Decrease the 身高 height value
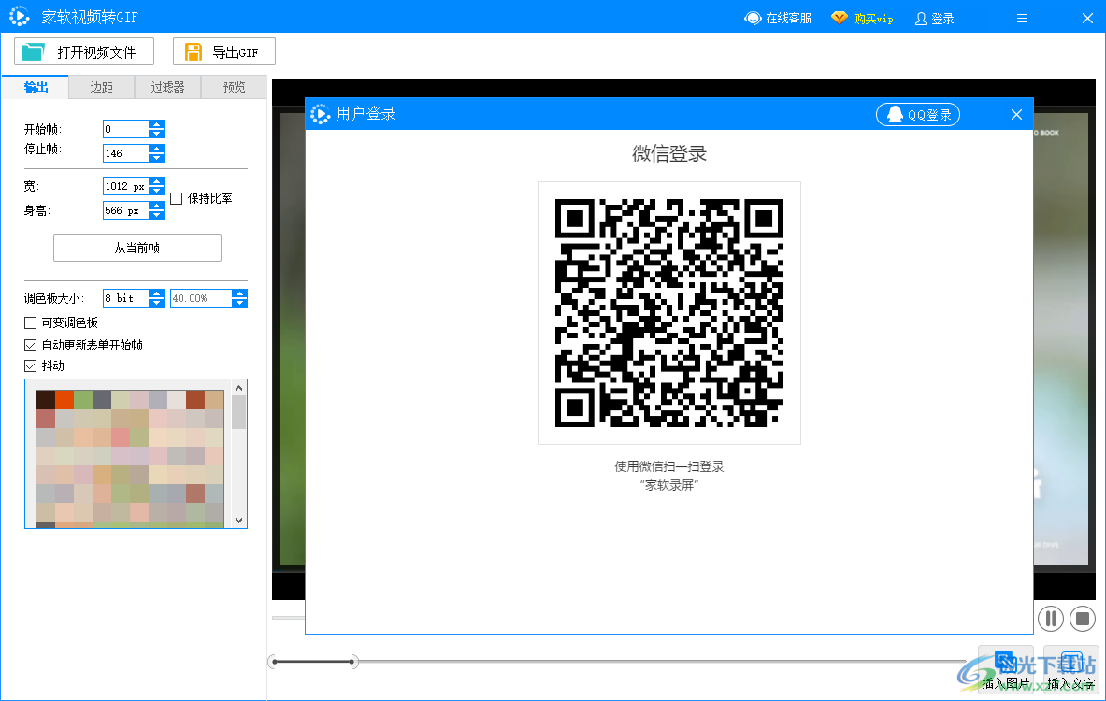 [156, 214]
